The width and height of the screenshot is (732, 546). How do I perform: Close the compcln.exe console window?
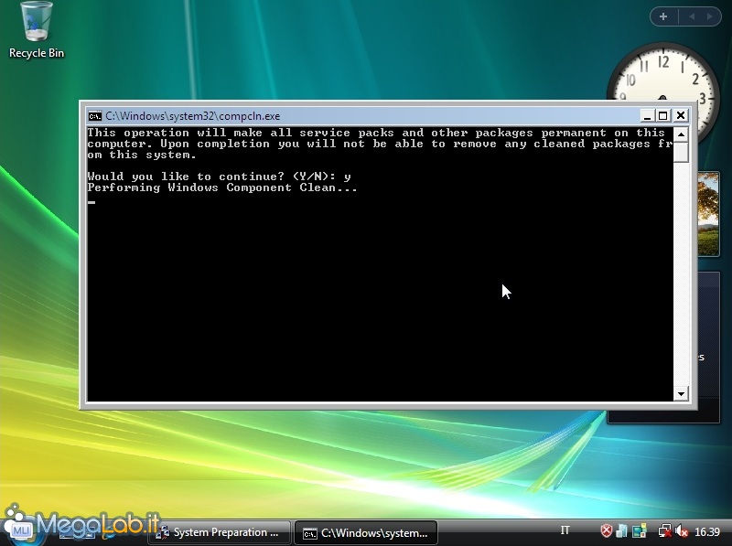point(681,115)
